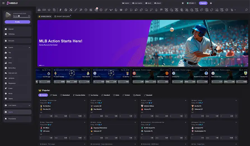
Task: Open the Brentford FC vs Manchester United card
Action: point(151,76)
